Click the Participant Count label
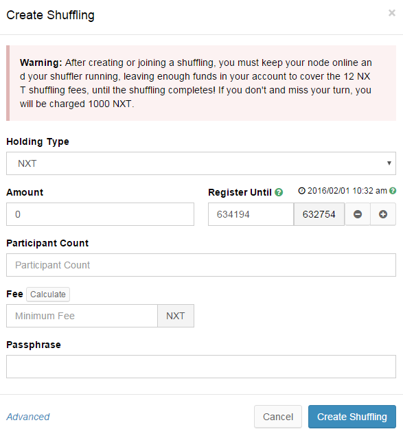Image resolution: width=403 pixels, height=438 pixels. click(x=47, y=243)
